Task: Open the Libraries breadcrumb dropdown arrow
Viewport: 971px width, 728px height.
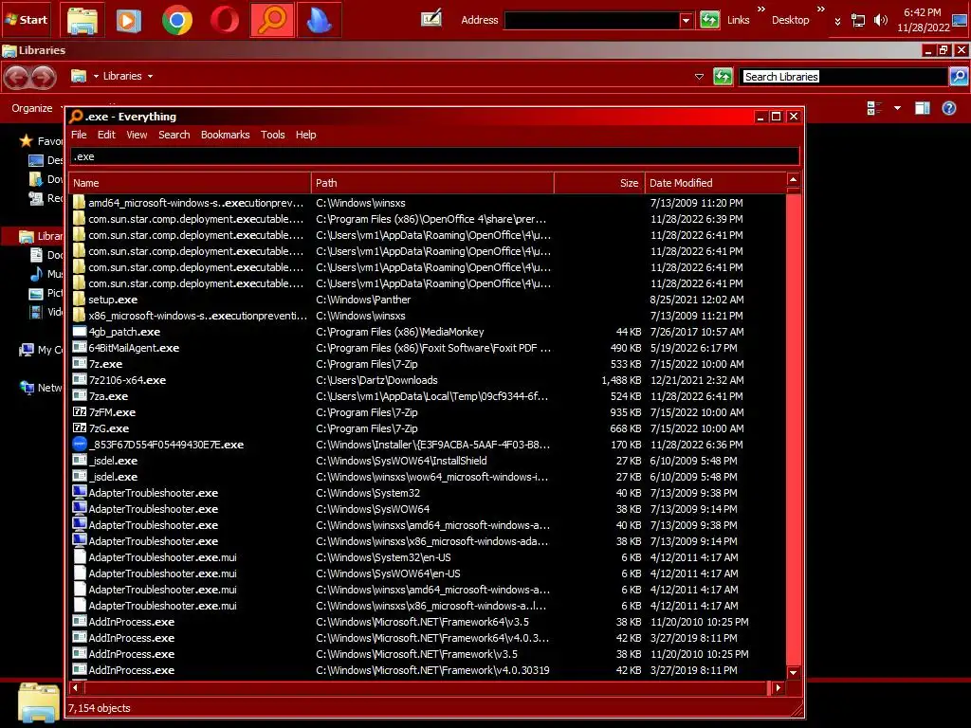Action: (150, 76)
